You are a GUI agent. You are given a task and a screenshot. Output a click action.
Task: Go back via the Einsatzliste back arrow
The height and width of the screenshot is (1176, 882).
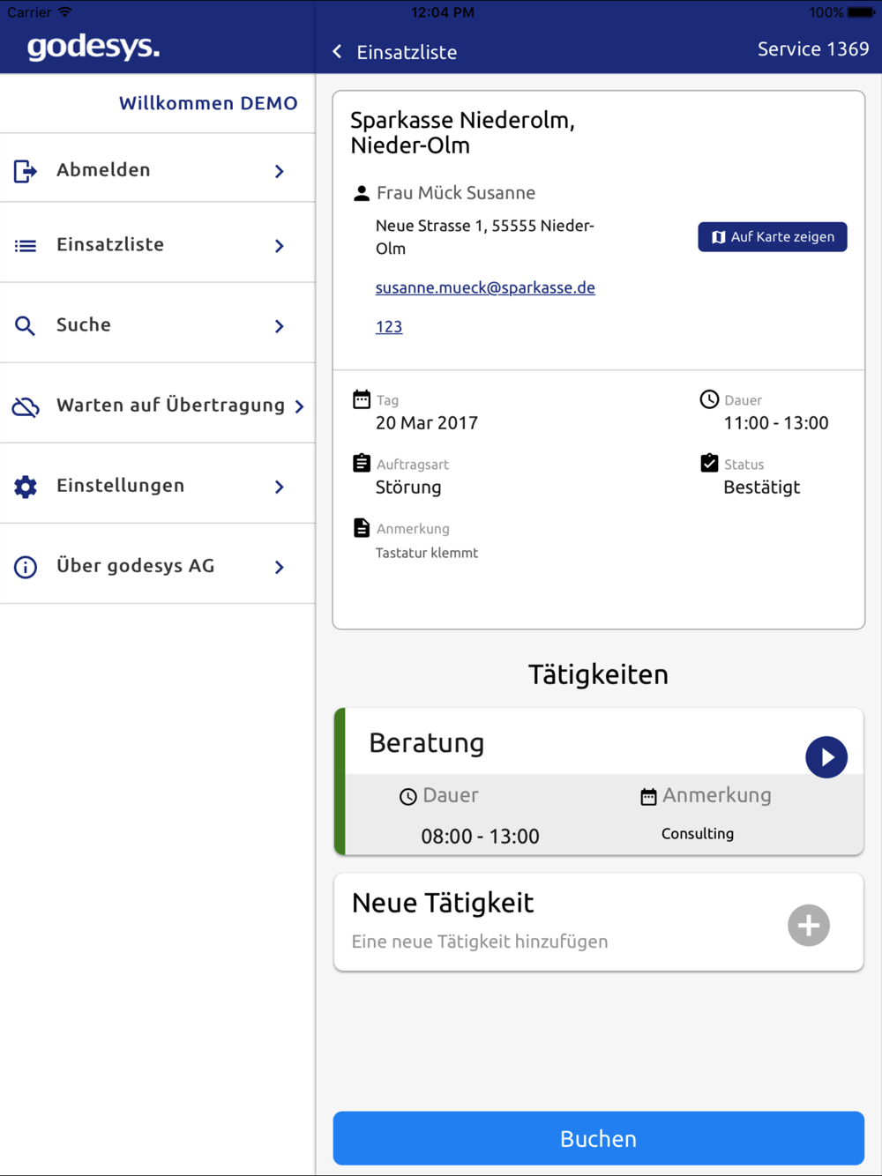point(337,52)
